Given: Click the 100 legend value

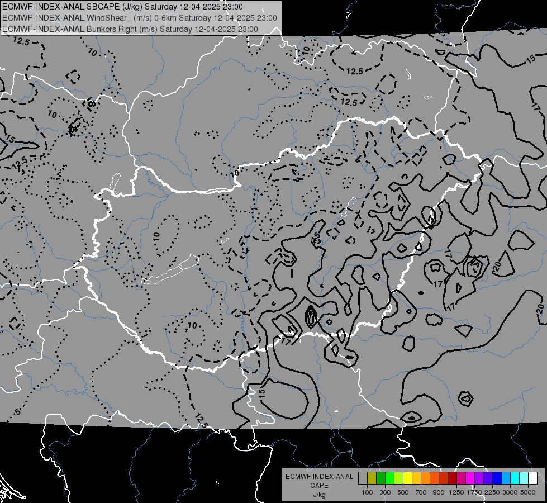Looking at the screenshot, I should 367,492.
